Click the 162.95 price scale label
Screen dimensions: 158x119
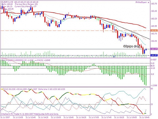153,26
